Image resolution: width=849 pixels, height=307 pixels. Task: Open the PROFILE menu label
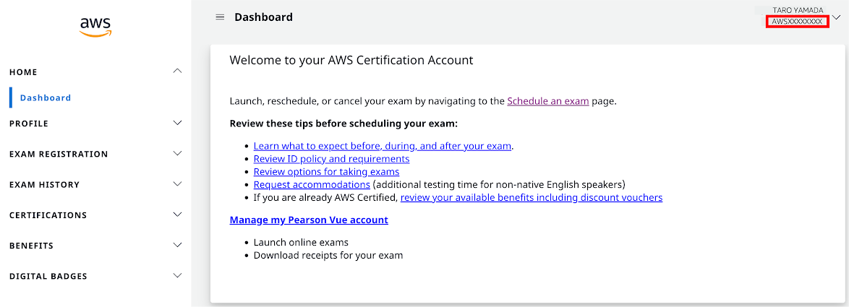click(29, 124)
